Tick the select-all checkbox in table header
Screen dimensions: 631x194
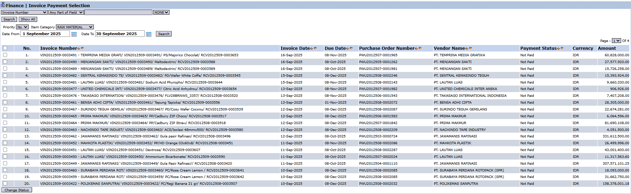pos(5,48)
